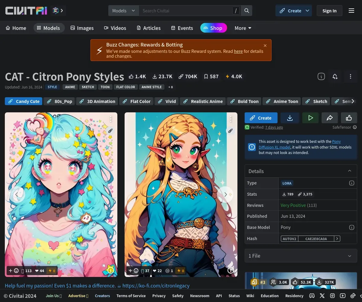
Task: Add a reaction to the Candy Cute image
Action: 14,271
